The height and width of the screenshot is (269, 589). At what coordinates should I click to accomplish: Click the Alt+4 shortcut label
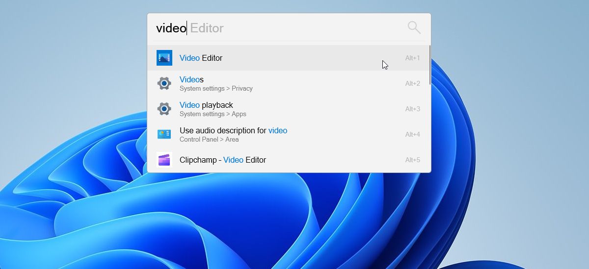412,134
